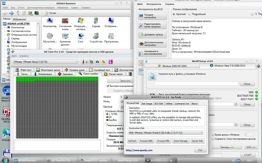Click the HD Tune temperature thermometer icon

(x=83, y=62)
